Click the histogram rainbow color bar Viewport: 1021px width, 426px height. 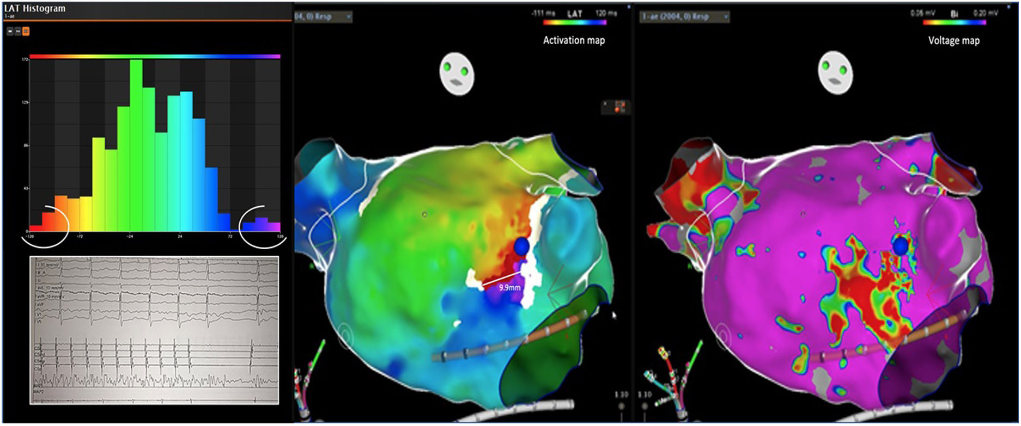click(x=155, y=56)
